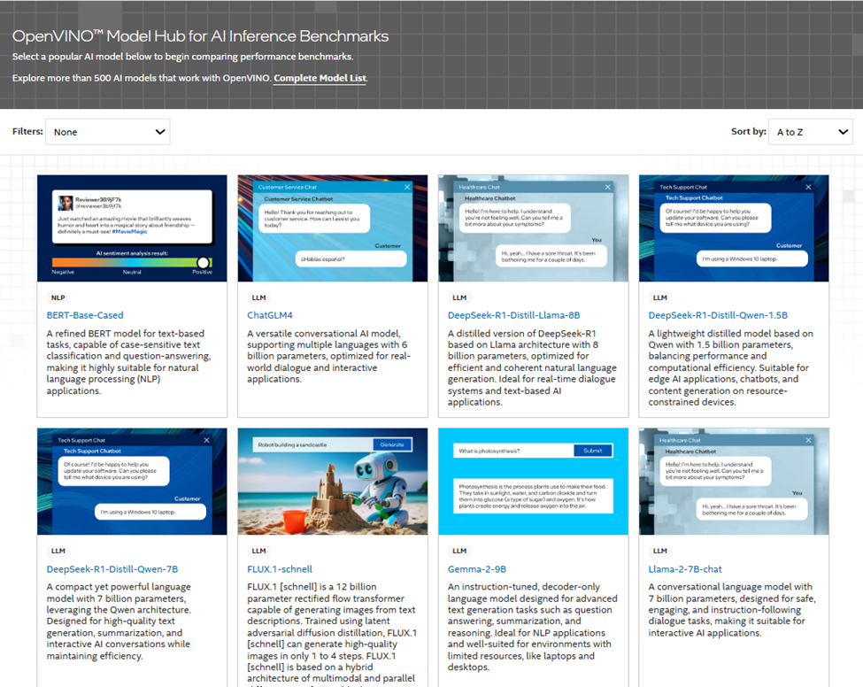Screen dimensions: 863x687
Task: Click the OpenVINO Model Hub page heading
Action: [x=200, y=36]
